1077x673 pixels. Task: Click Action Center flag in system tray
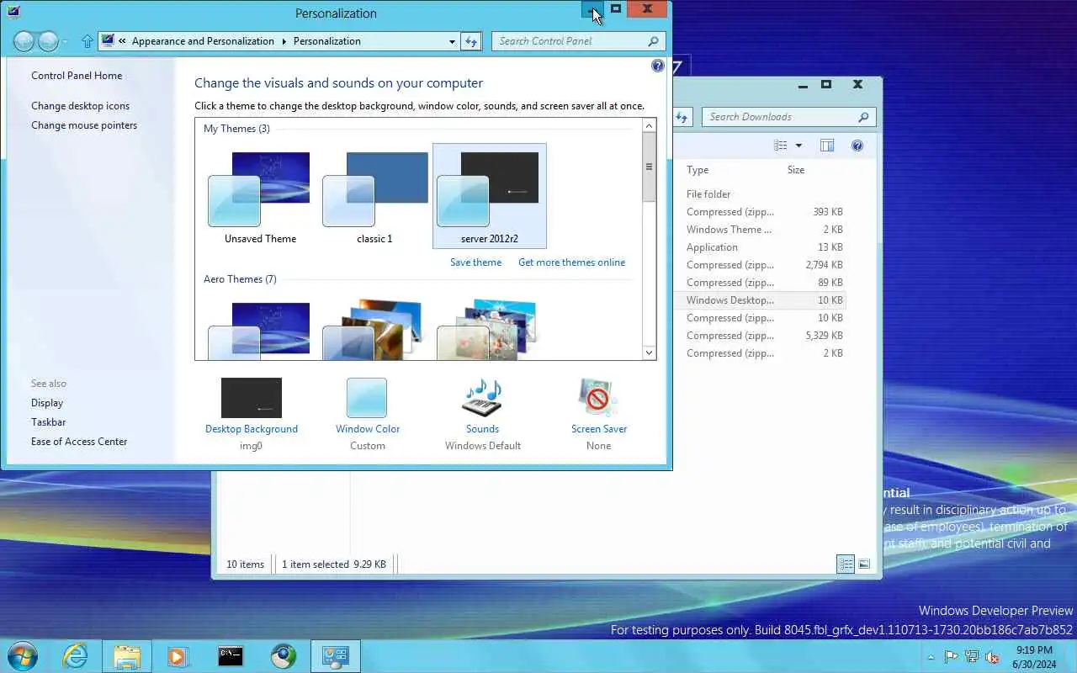[x=951, y=657]
